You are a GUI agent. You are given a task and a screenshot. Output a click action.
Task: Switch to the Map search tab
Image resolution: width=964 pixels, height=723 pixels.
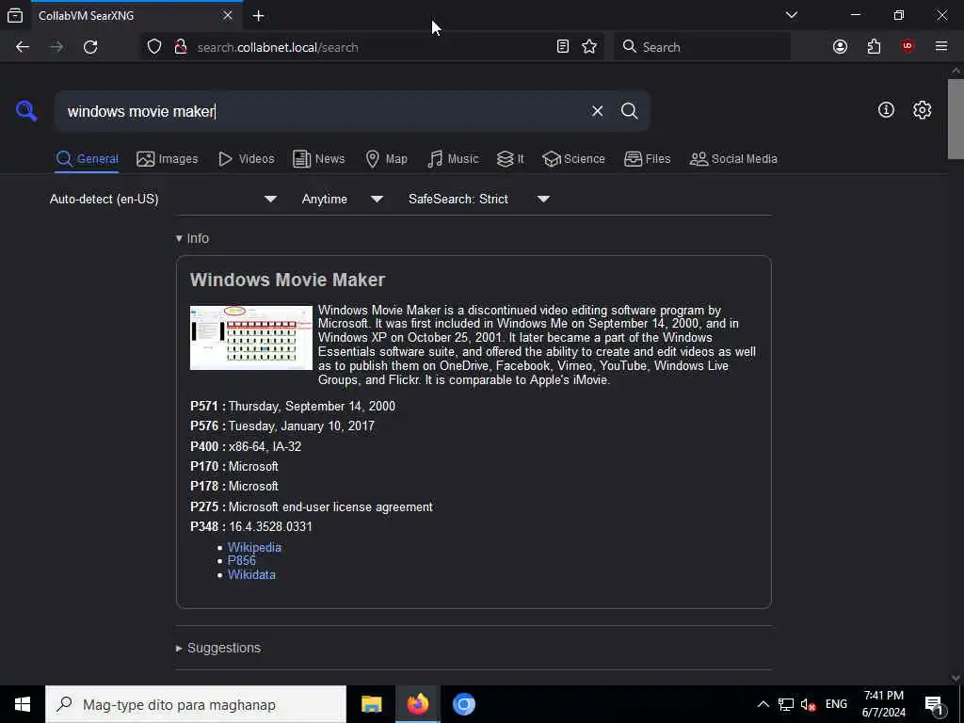coord(386,158)
